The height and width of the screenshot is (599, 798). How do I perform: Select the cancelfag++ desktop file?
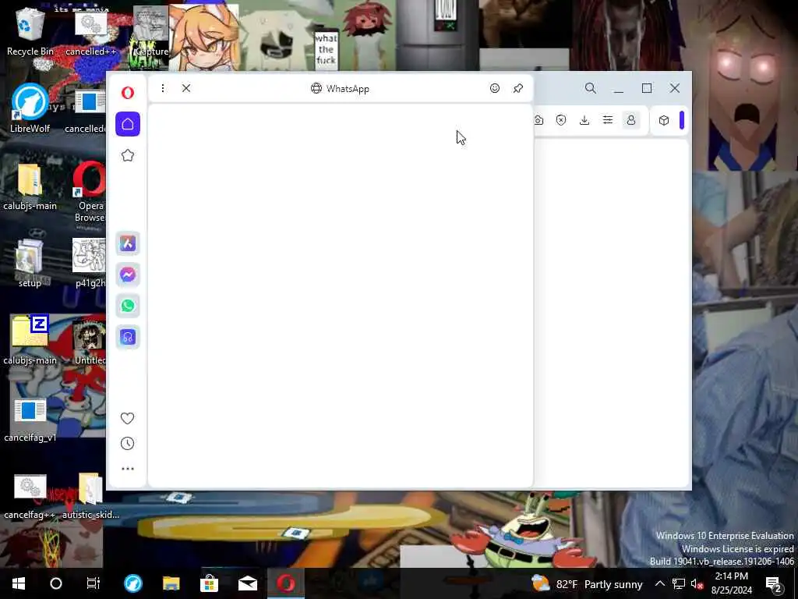coord(30,497)
